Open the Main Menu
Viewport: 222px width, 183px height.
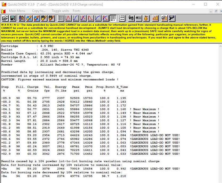[x=17, y=11]
